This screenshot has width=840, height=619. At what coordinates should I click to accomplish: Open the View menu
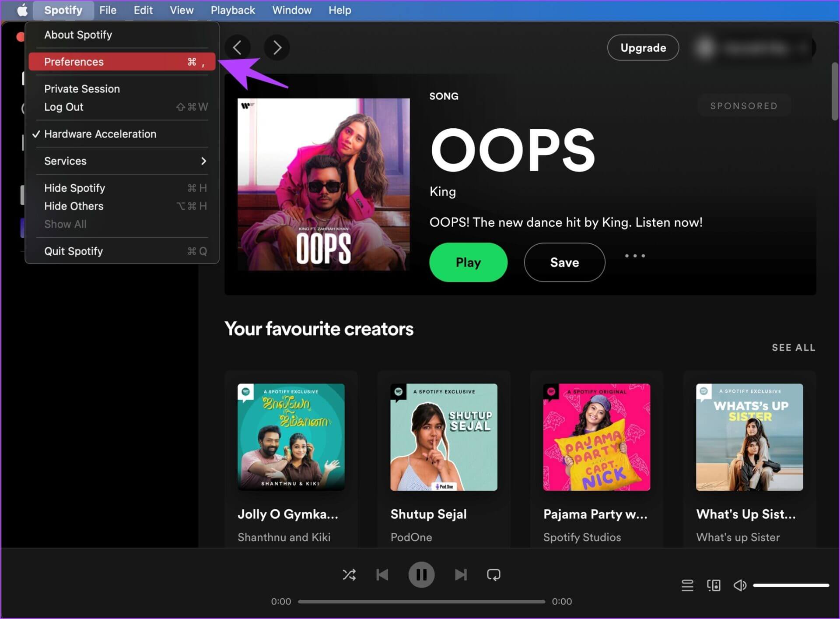[182, 10]
